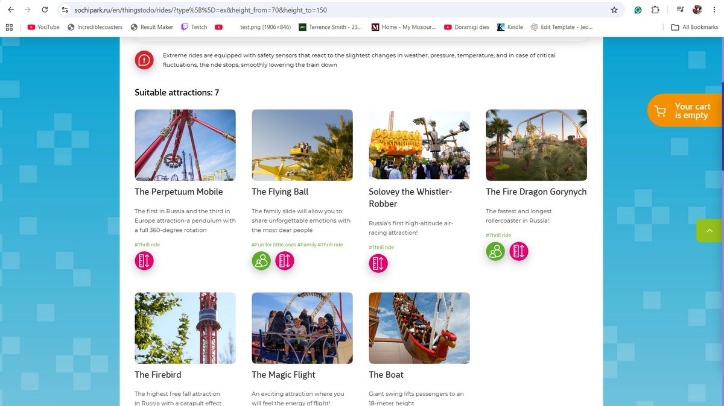Open the 'Your cart is empty' button

coord(685,111)
